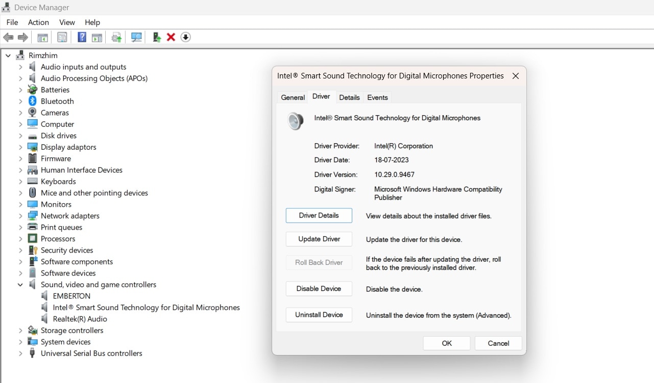This screenshot has width=654, height=383.
Task: Switch to the General tab
Action: click(293, 97)
